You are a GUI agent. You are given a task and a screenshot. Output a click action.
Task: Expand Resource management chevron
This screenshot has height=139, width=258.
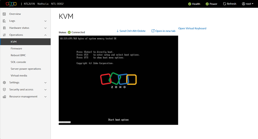pyautogui.click(x=45, y=97)
